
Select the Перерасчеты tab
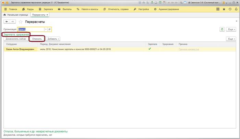(38, 15)
